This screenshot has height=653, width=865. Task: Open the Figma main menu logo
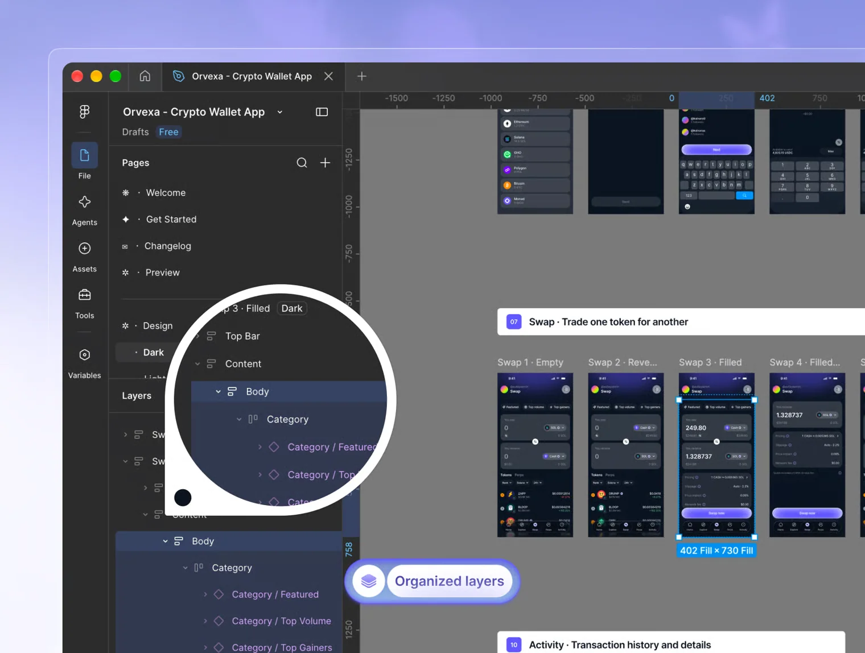pos(84,111)
